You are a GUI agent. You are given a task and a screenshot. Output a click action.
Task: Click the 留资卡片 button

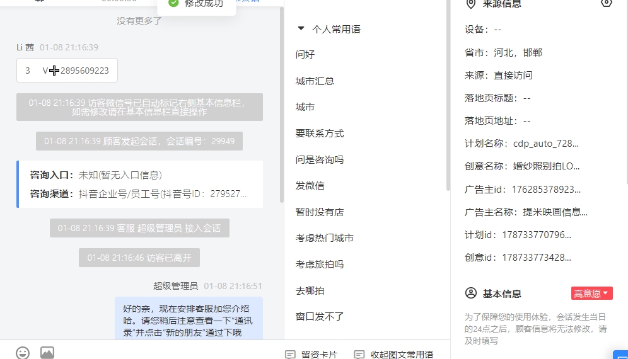pos(311,354)
